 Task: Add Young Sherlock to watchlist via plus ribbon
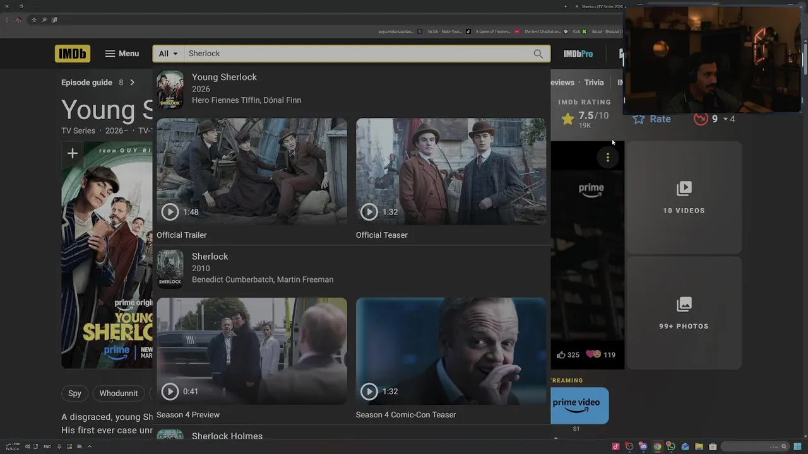point(73,153)
